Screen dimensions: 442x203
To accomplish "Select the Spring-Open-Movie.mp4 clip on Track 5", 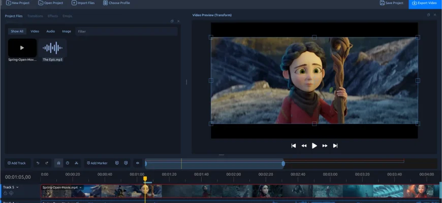I will point(240,191).
